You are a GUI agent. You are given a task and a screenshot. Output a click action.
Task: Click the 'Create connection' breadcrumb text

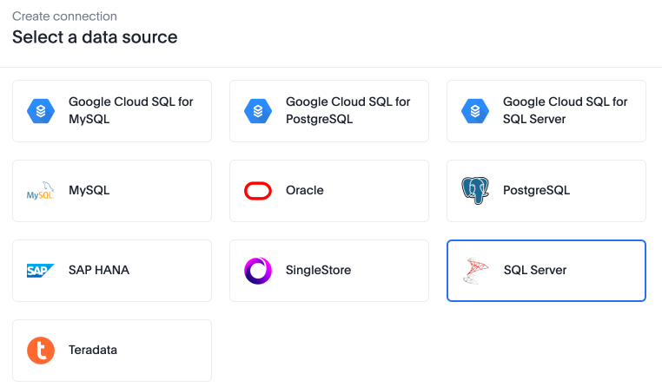[64, 16]
